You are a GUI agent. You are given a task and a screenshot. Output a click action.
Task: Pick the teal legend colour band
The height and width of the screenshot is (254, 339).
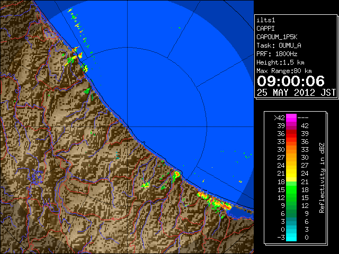pyautogui.click(x=291, y=221)
